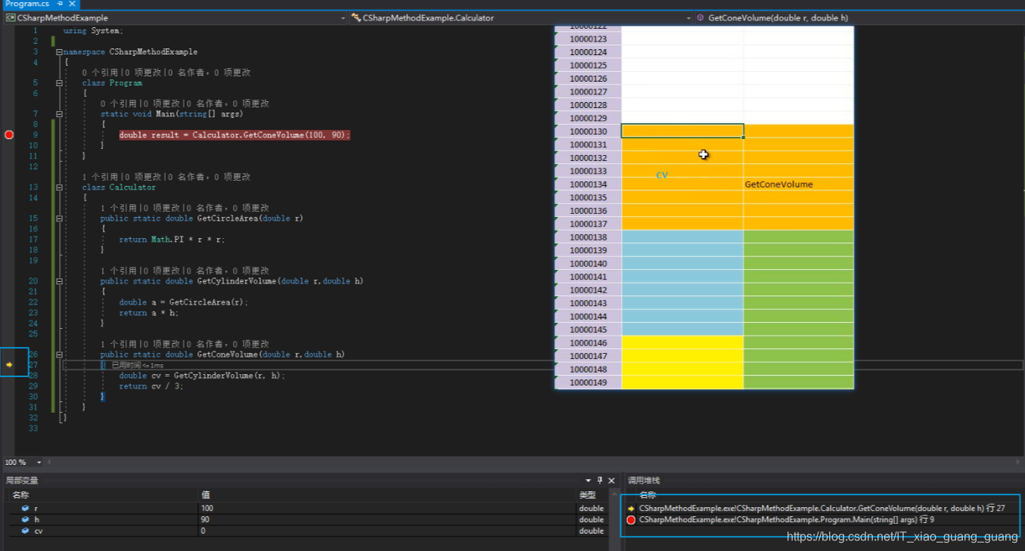
Task: Click the value 100 of variable r
Action: pyautogui.click(x=207, y=509)
